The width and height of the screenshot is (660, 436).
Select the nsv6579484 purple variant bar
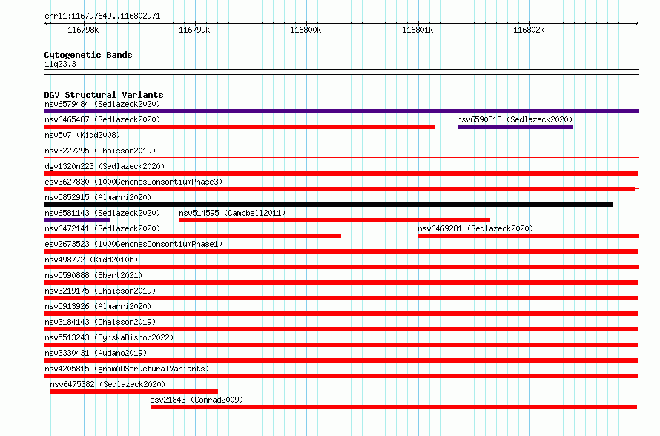[341, 111]
